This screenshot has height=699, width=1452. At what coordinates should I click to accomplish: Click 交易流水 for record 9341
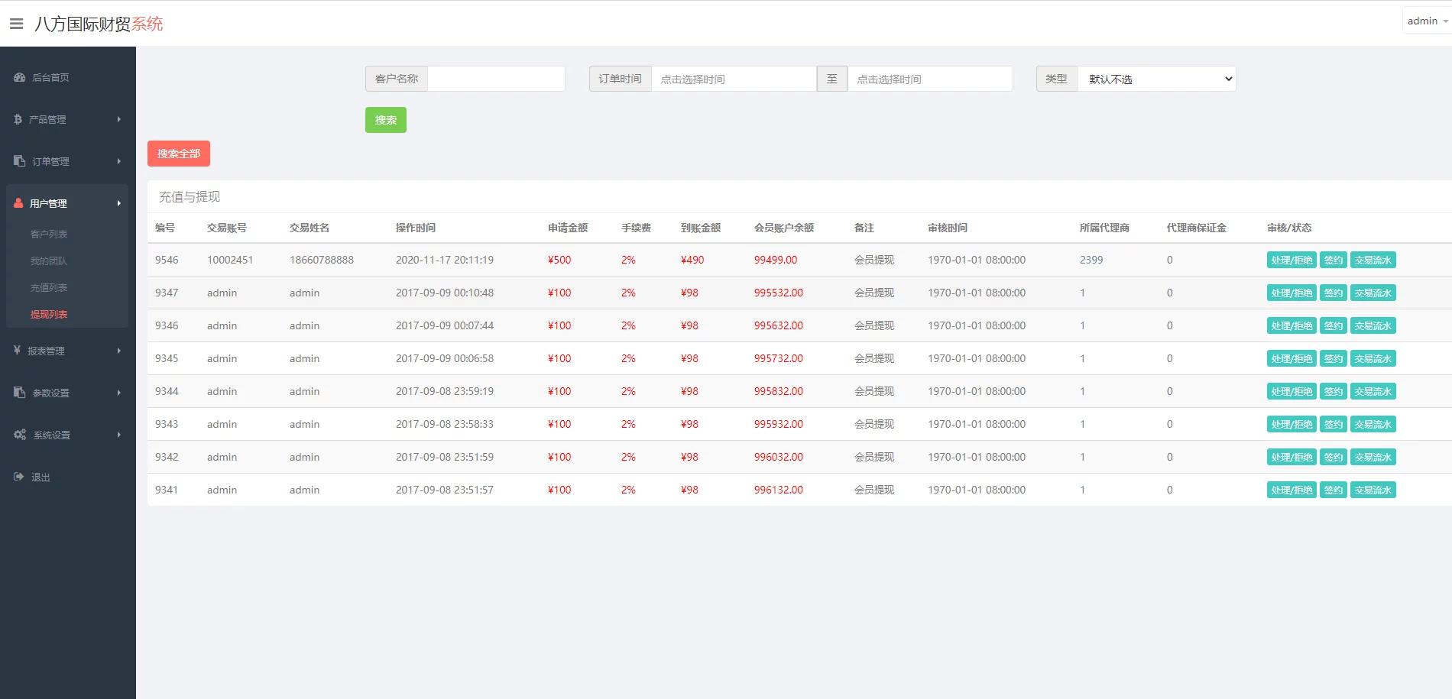[x=1373, y=490]
